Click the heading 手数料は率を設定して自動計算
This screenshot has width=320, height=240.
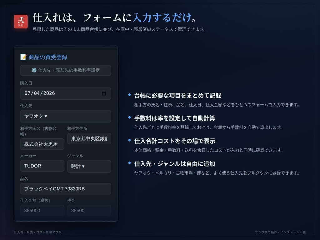point(175,118)
